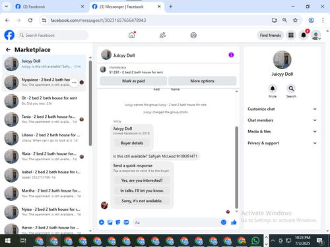330x247 pixels.
Task: Open the Alaia conversation
Action: (x=44, y=156)
